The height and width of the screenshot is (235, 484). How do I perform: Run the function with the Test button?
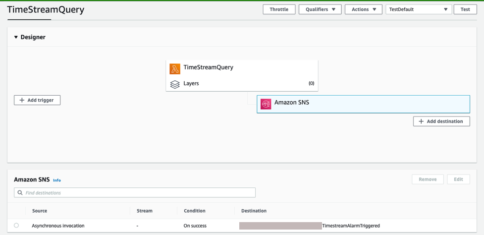[x=465, y=9]
